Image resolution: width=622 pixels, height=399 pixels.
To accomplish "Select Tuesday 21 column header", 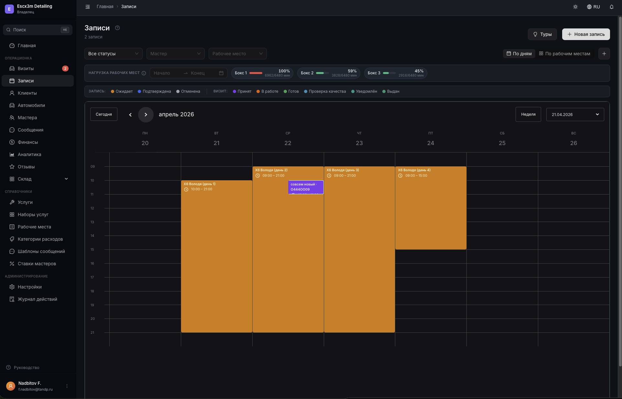I will [216, 139].
